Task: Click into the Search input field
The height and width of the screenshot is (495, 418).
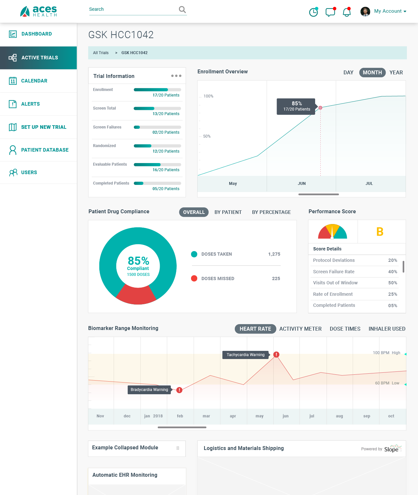Action: point(132,9)
